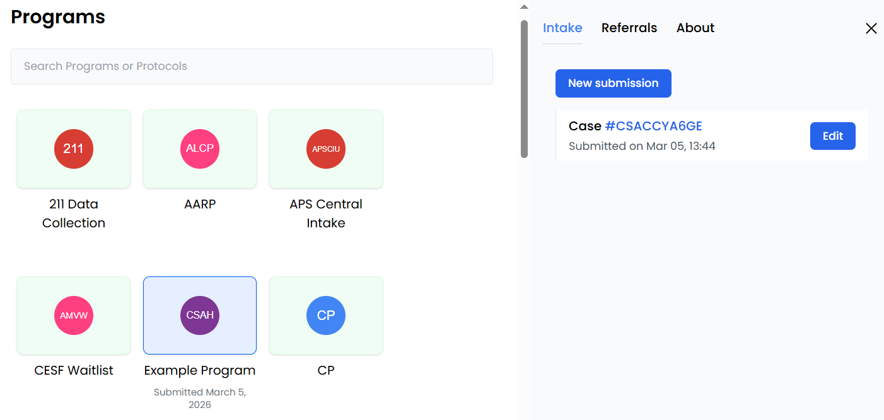Open the Referrals tab
This screenshot has width=884, height=420.
(629, 28)
